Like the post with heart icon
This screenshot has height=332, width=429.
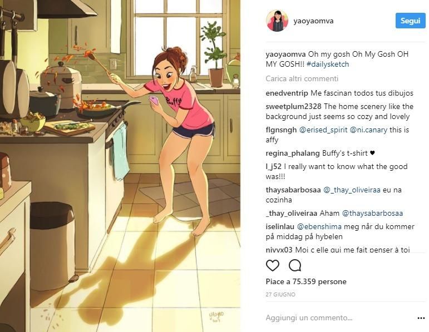point(273,266)
